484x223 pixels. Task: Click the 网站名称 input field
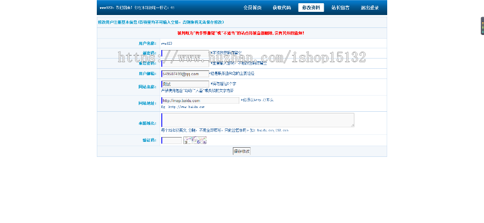coord(185,84)
